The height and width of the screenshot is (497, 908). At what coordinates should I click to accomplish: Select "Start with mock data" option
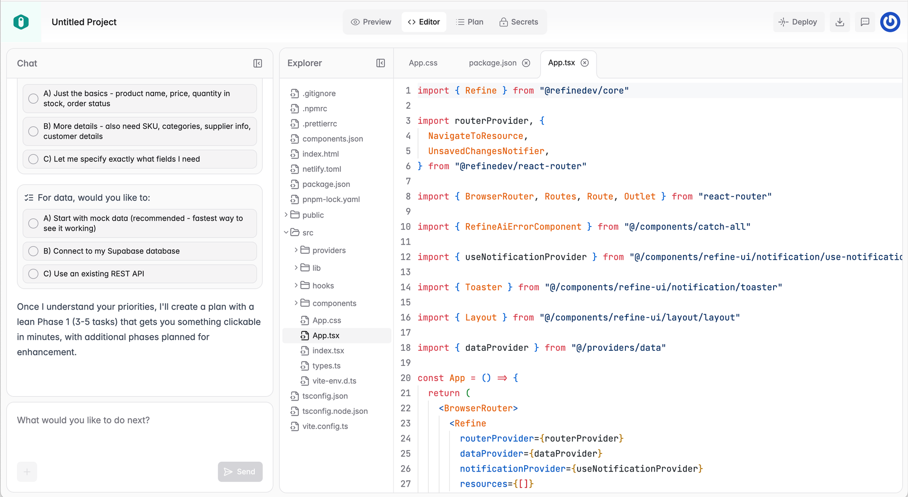[33, 224]
